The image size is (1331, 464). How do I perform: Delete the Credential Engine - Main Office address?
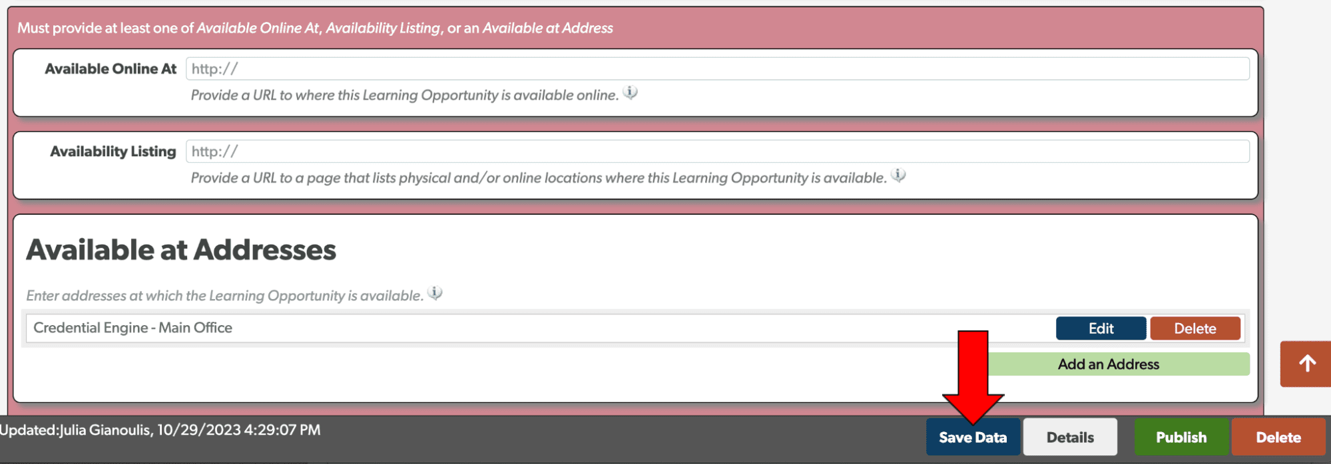click(x=1195, y=328)
